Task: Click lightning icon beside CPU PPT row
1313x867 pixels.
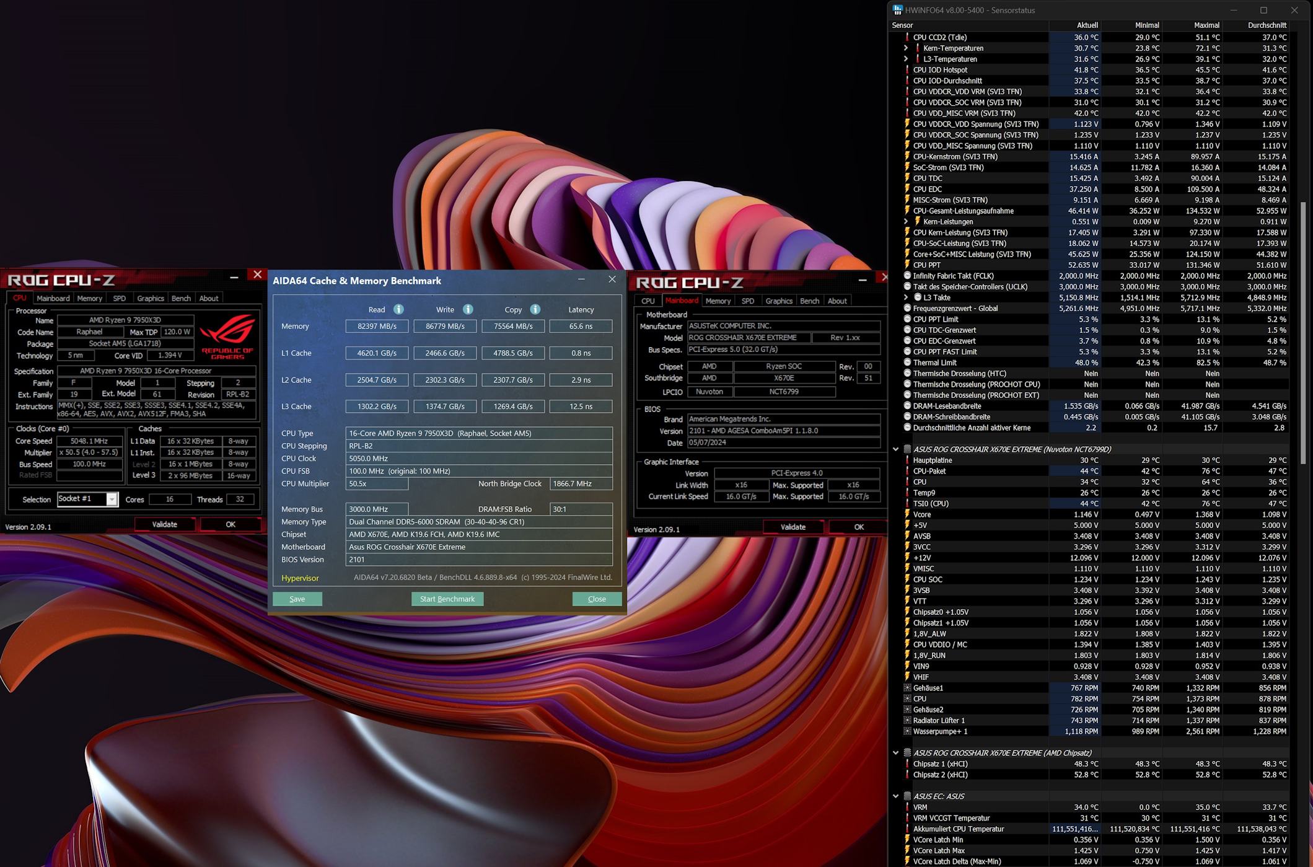Action: 908,265
